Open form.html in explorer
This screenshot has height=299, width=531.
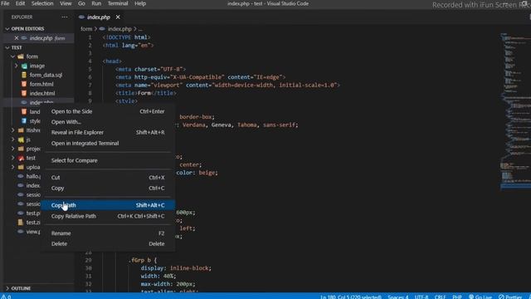point(41,84)
